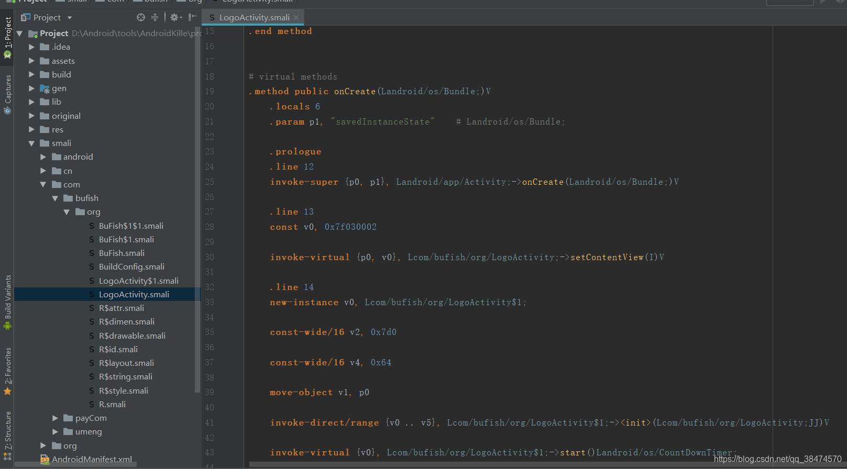Open R$id.smali file

pyautogui.click(x=118, y=349)
